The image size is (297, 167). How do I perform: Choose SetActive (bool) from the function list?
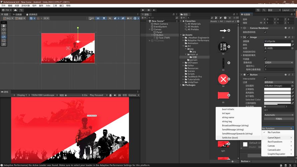[x=230, y=138]
